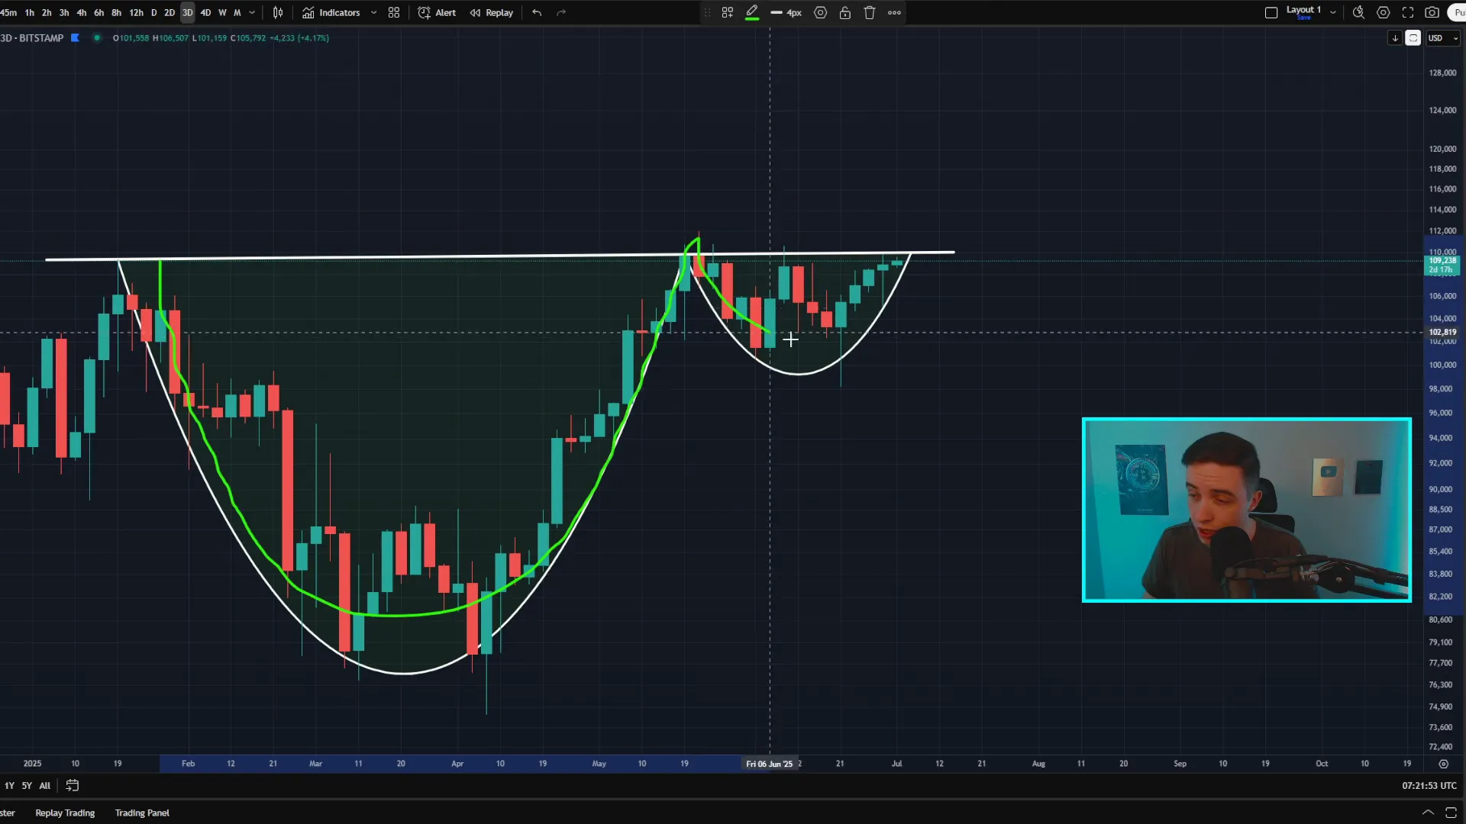Click the green market status dot
The image size is (1466, 824).
pos(96,37)
